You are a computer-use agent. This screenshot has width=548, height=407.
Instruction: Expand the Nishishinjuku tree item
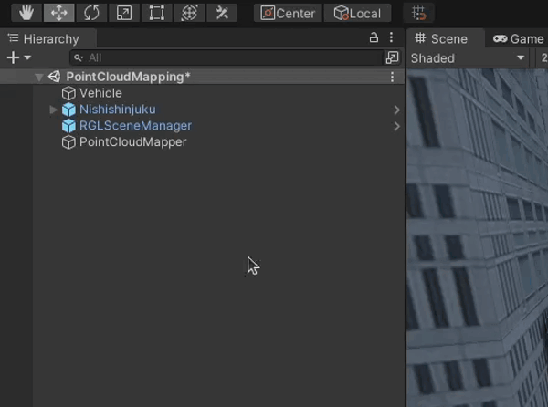(x=54, y=110)
